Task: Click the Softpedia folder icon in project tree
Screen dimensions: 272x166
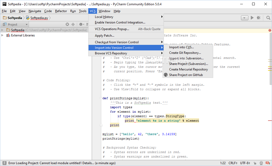Action: pos(8,30)
